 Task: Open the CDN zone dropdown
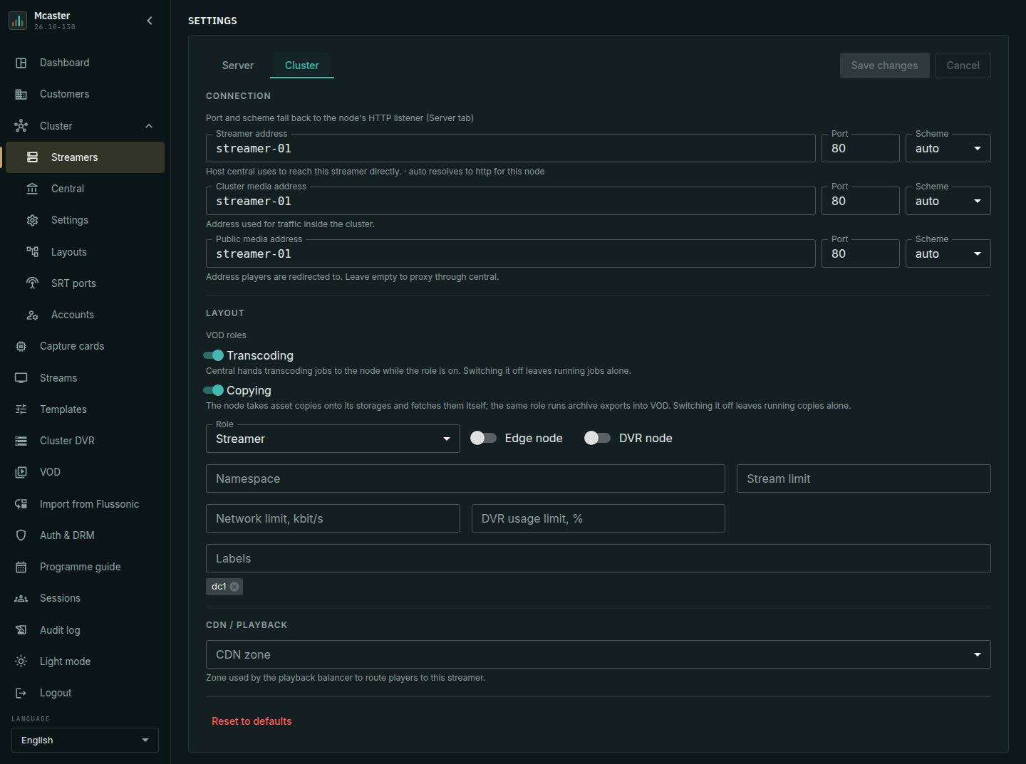598,654
